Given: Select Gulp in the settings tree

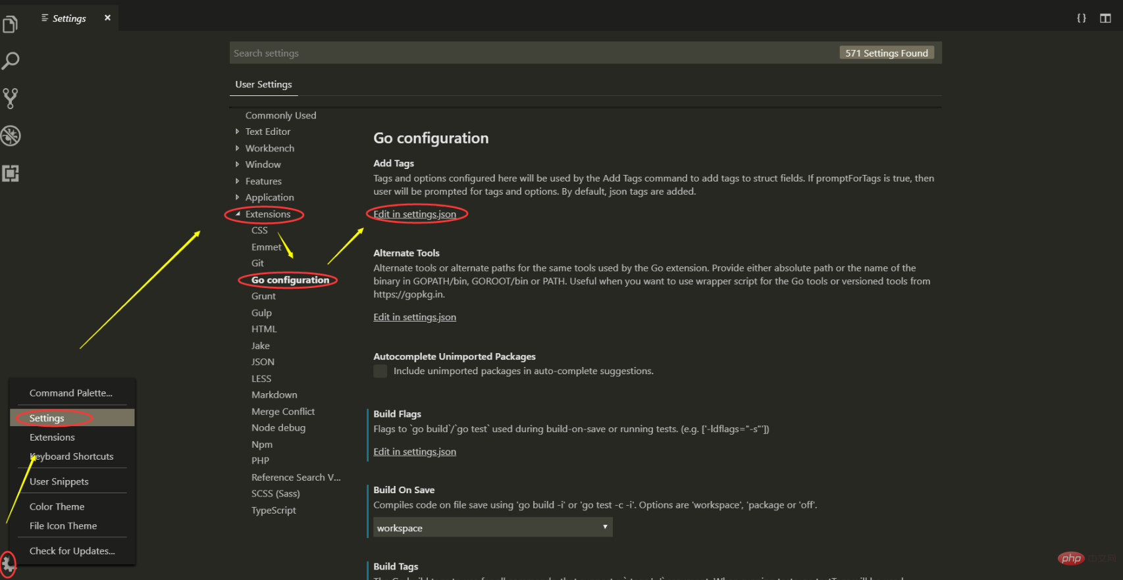Looking at the screenshot, I should pyautogui.click(x=261, y=312).
